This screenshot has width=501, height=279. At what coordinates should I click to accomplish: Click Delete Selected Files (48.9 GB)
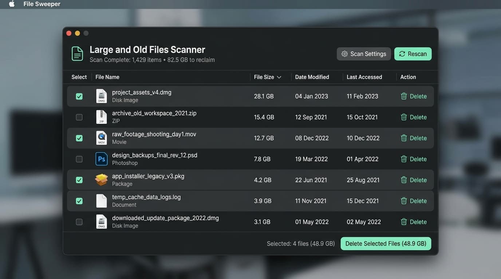(386, 244)
